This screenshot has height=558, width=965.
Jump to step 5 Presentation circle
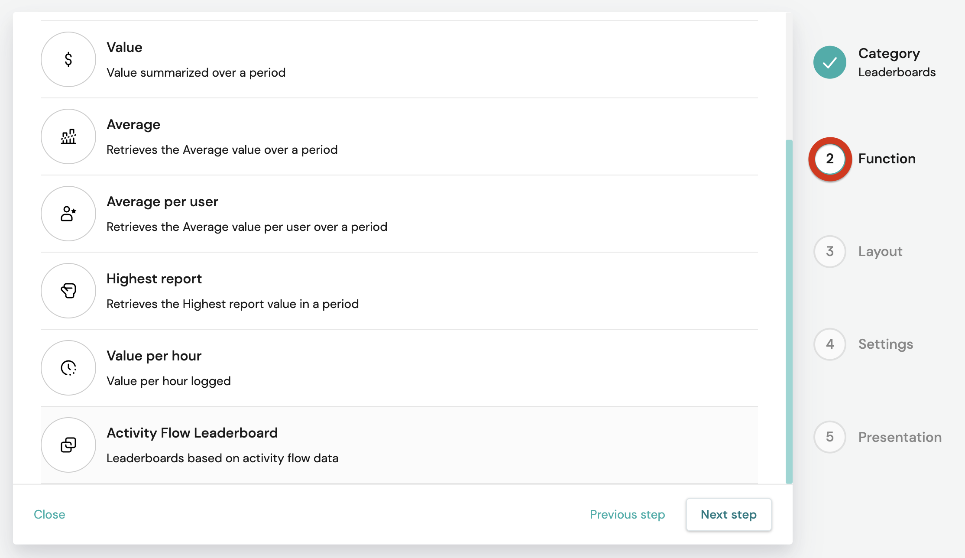830,437
